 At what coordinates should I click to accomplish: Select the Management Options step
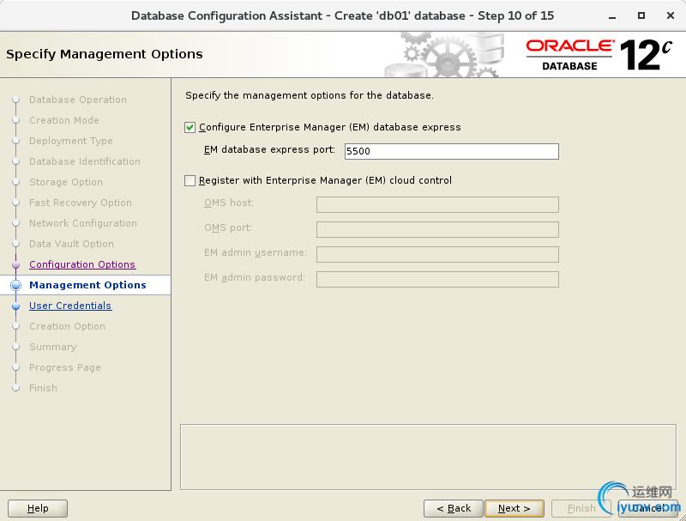87,285
